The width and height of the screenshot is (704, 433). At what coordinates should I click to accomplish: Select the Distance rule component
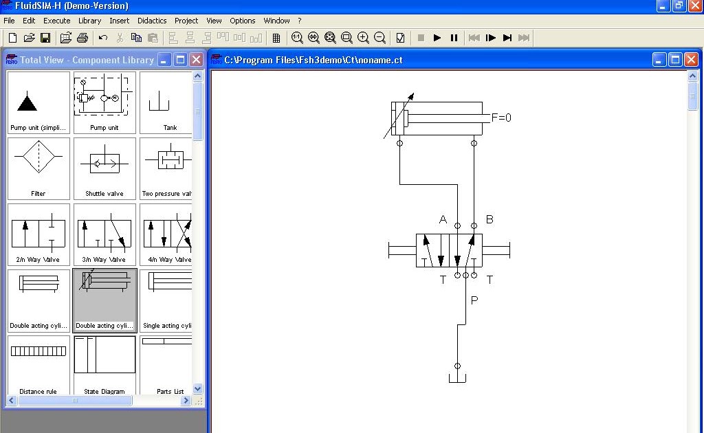pyautogui.click(x=38, y=365)
